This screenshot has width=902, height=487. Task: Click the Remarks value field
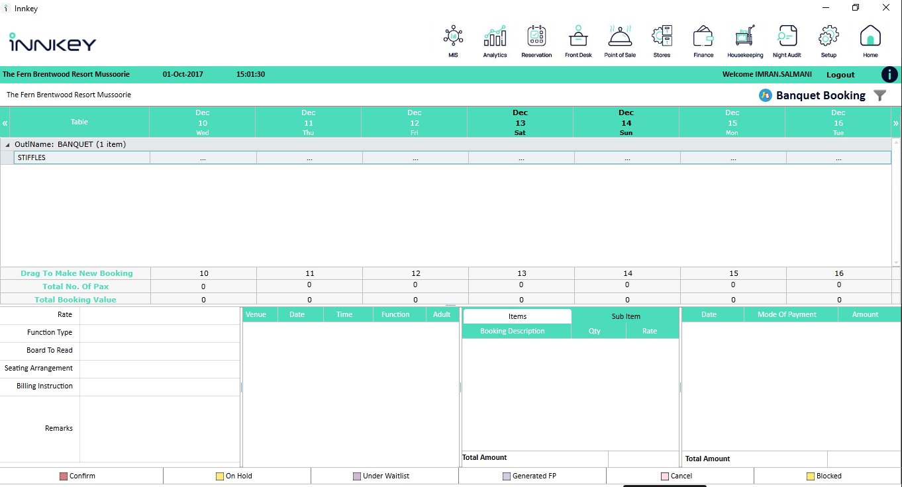(160, 429)
